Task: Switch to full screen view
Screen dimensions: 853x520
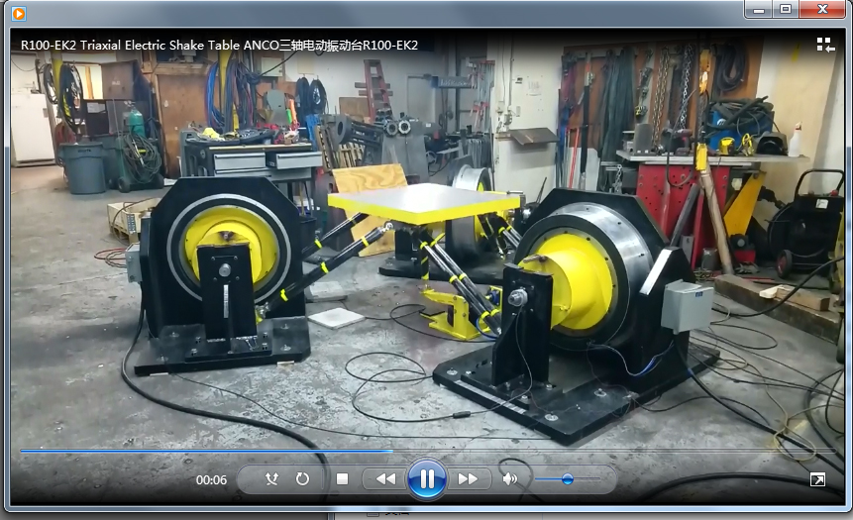Action: [x=817, y=479]
